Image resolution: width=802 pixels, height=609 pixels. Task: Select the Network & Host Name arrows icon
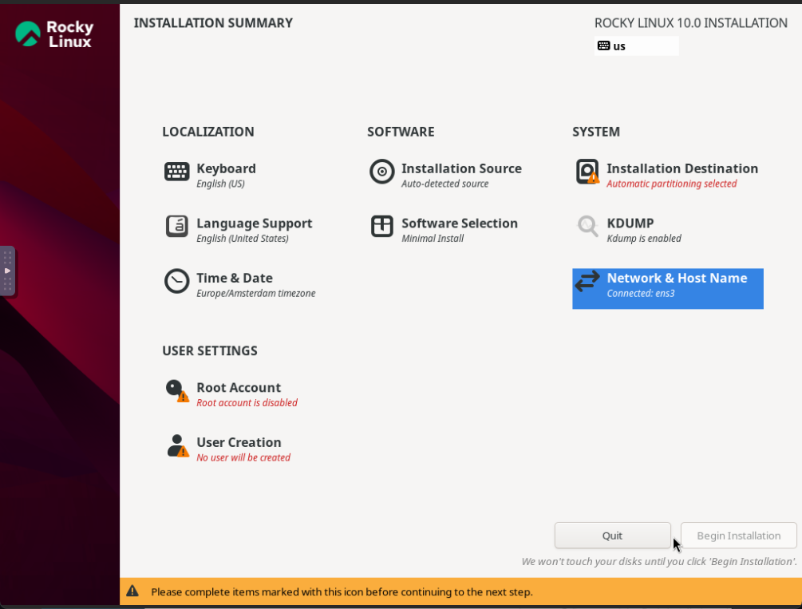click(587, 281)
